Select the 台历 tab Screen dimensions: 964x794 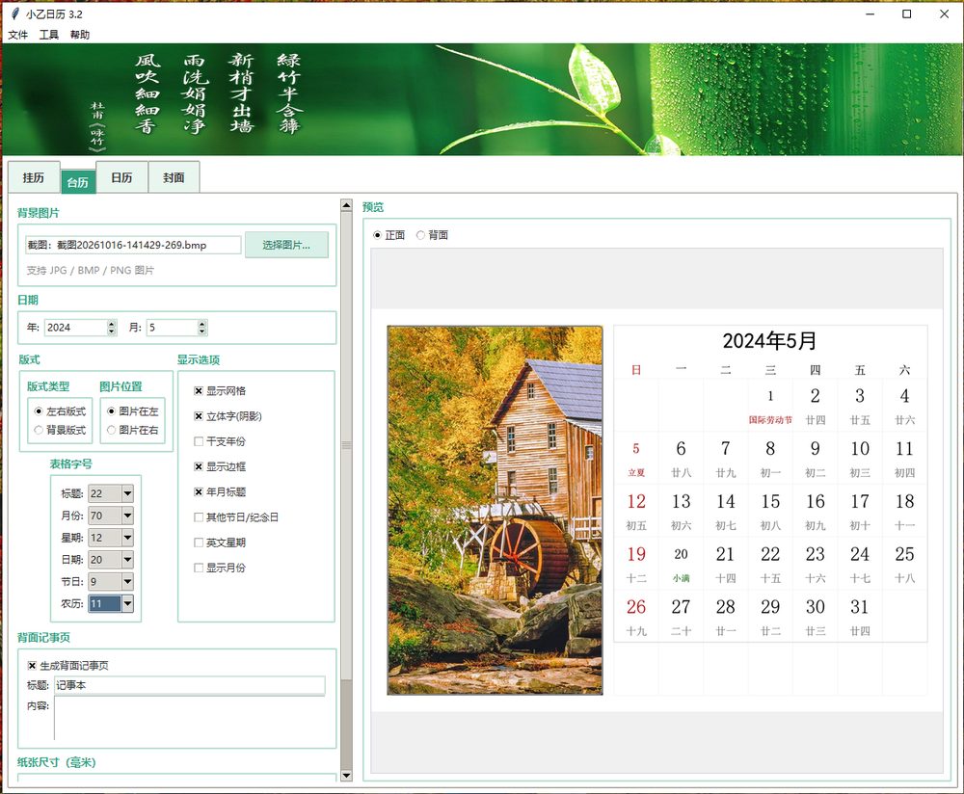coord(78,182)
